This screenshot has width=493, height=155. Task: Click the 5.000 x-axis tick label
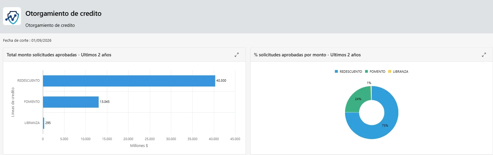[64, 139]
